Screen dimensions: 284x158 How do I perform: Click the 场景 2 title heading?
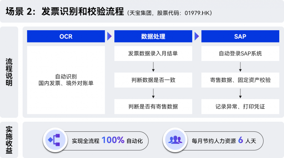[x=65, y=12]
